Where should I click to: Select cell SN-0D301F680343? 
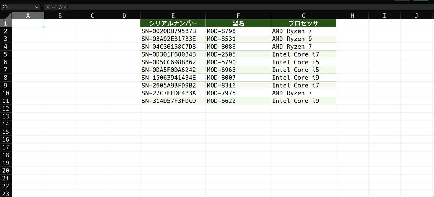[173, 54]
